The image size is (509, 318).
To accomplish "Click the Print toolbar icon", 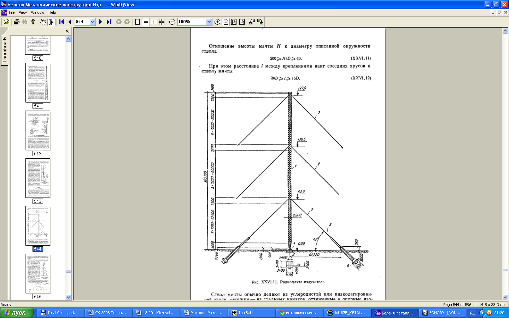I will click(x=16, y=22).
